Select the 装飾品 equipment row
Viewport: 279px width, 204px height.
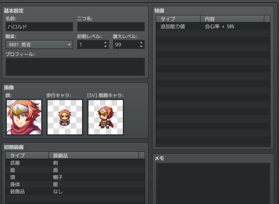(75, 191)
